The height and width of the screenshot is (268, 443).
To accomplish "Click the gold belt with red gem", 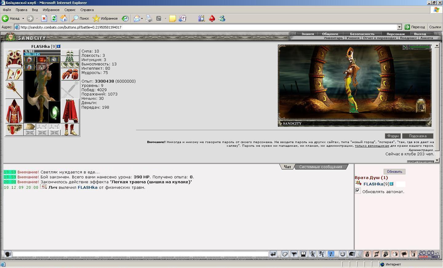I will (14, 129).
